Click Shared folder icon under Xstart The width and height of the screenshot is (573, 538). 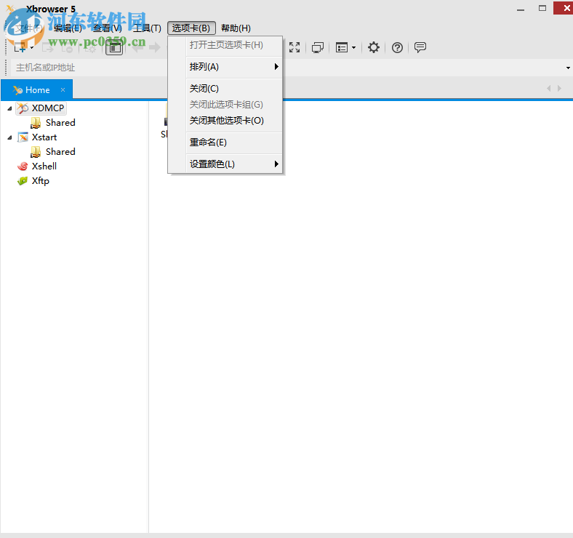(x=36, y=152)
